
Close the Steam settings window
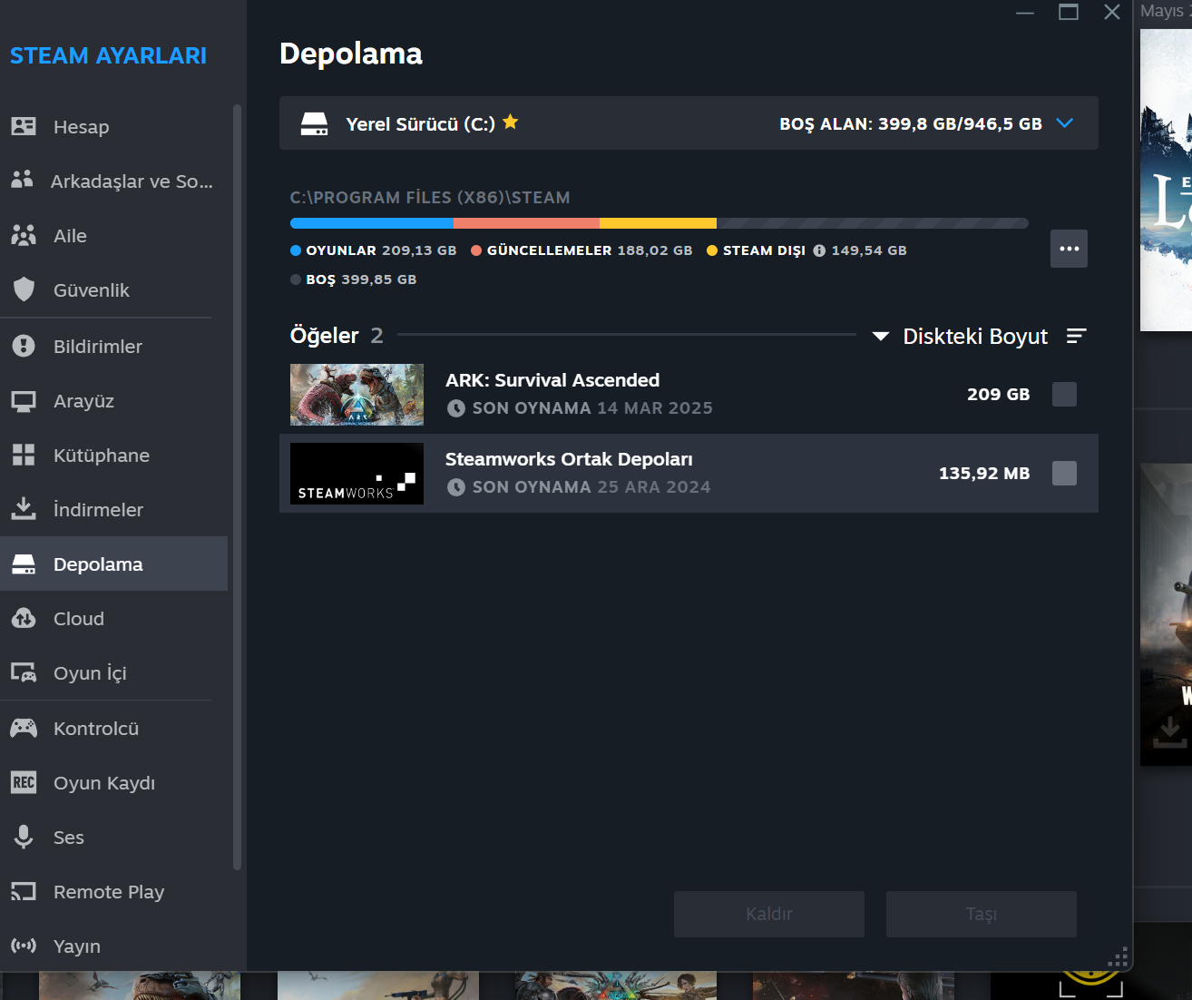point(1112,12)
